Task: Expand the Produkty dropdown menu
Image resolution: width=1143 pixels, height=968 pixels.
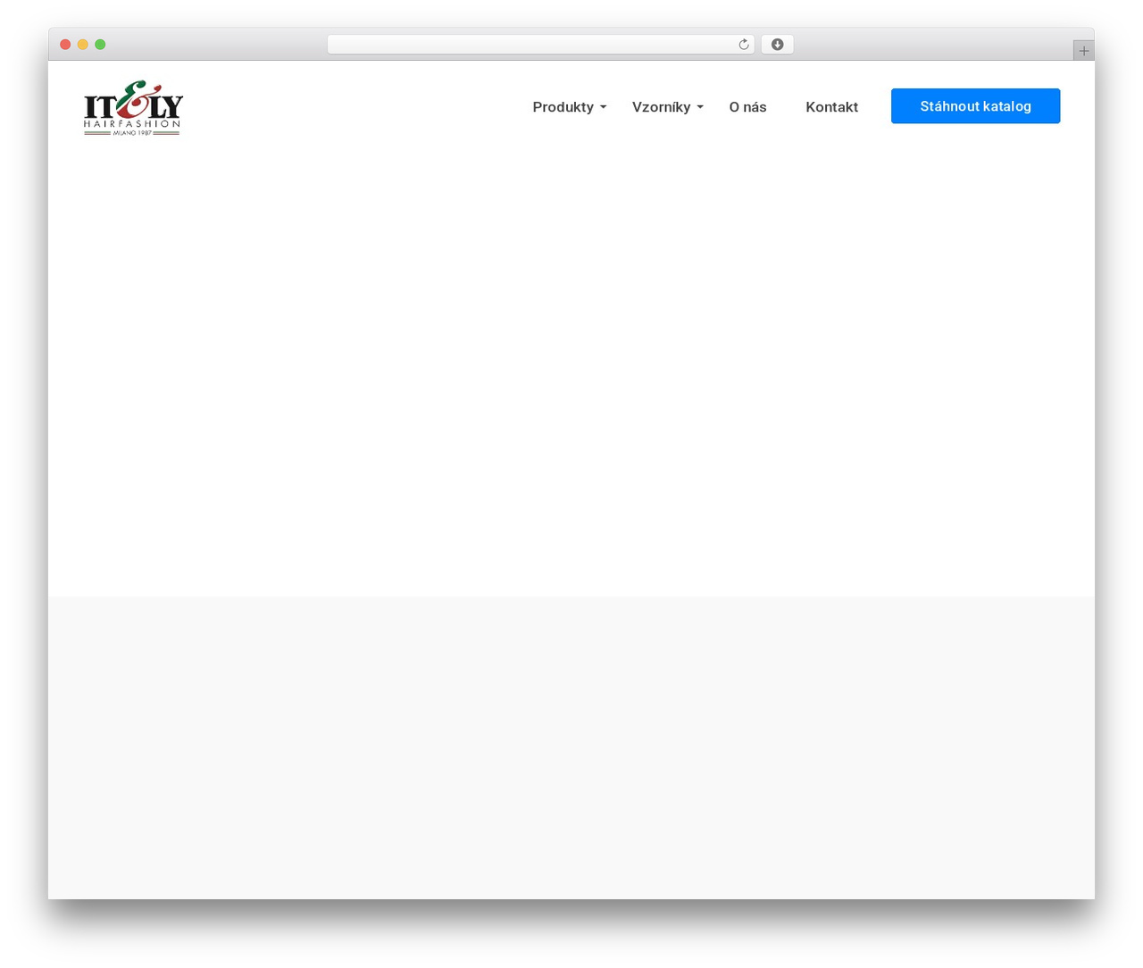Action: click(x=570, y=107)
